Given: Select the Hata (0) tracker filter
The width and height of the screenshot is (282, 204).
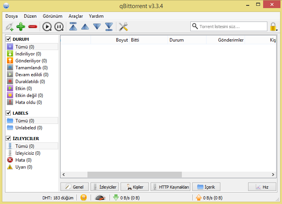Looking at the screenshot, I should (32, 160).
